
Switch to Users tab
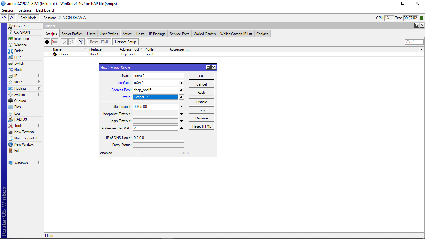pyautogui.click(x=91, y=34)
